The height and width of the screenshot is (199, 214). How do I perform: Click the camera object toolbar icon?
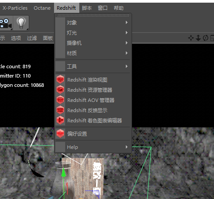pyautogui.click(x=6, y=23)
